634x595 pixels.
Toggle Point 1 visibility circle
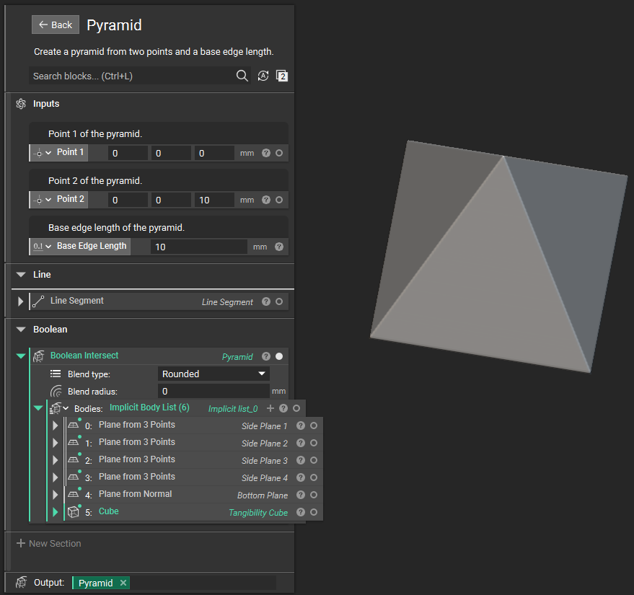coord(279,153)
